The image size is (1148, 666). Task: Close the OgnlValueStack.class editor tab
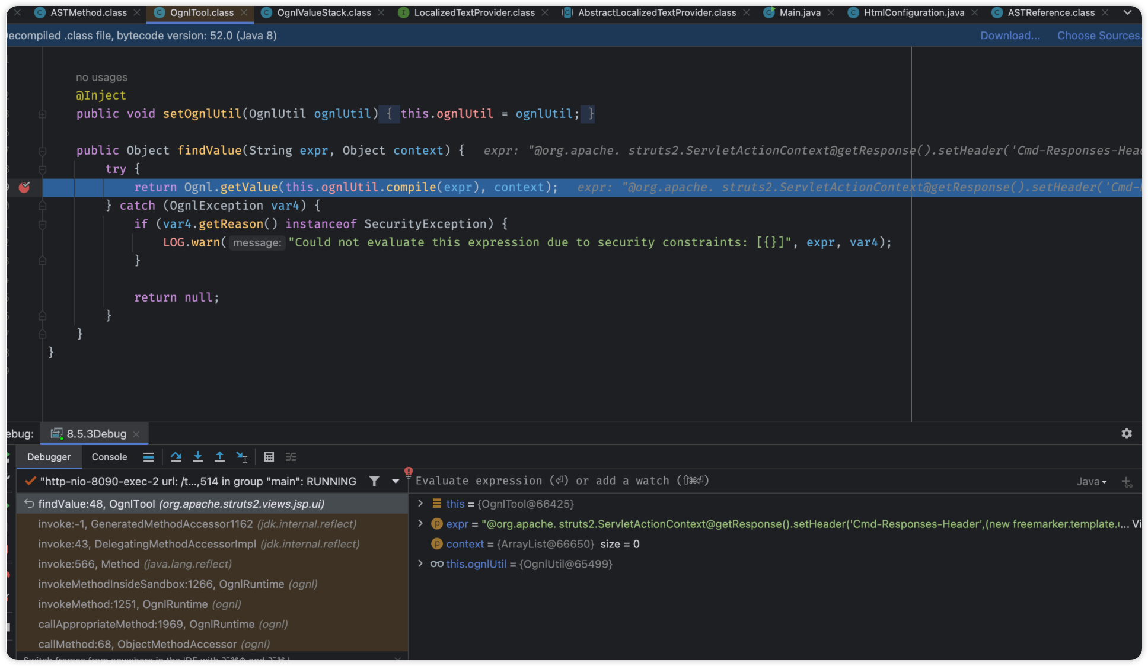(381, 12)
